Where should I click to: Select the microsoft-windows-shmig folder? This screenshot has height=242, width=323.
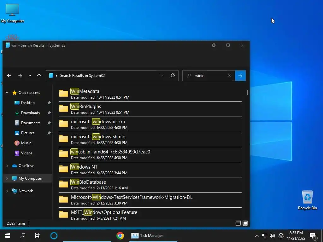(x=150, y=140)
